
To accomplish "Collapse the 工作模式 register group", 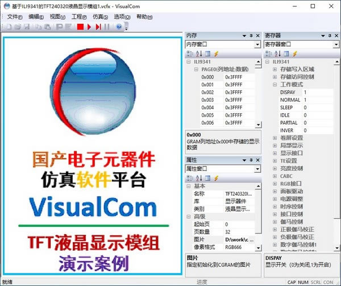I will point(275,84).
